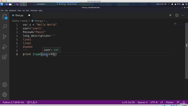
Task: Click the print keyword on line 9
Action: pos(27,54)
